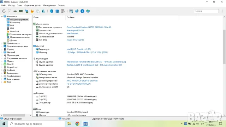Open Google Chrome from the taskbar

77,124
